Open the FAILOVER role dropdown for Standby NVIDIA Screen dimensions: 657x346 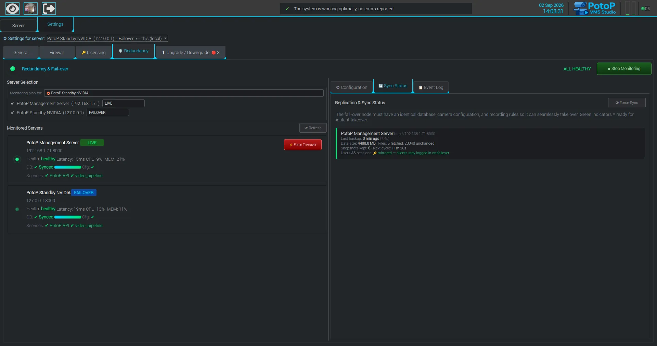point(107,112)
